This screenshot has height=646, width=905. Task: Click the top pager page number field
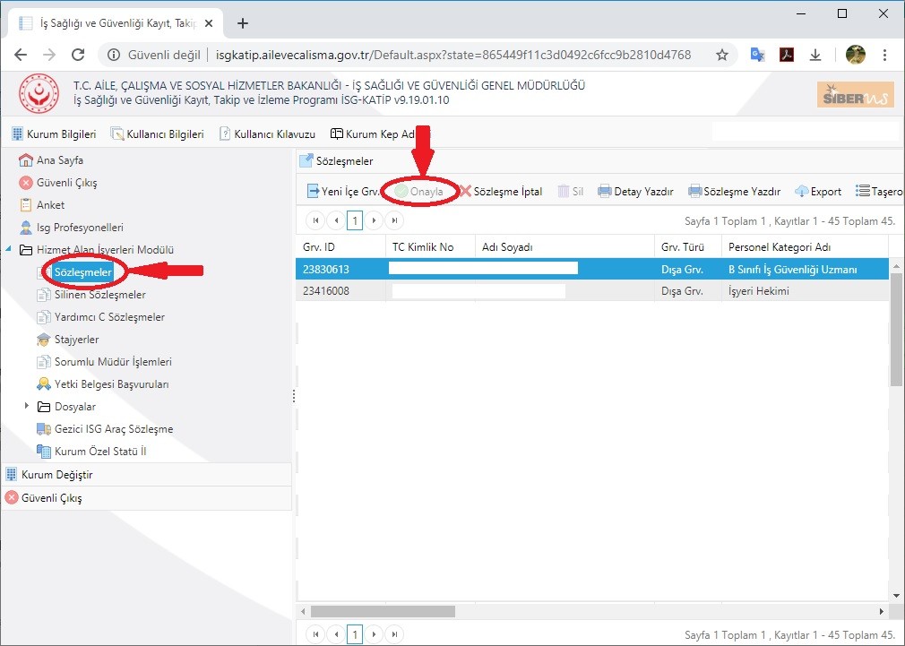point(355,220)
